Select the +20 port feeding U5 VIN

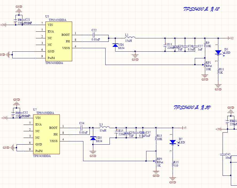[x=3, y=25]
